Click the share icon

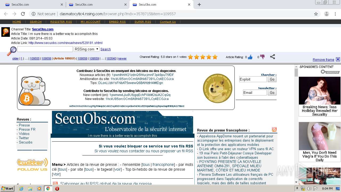click(272, 57)
